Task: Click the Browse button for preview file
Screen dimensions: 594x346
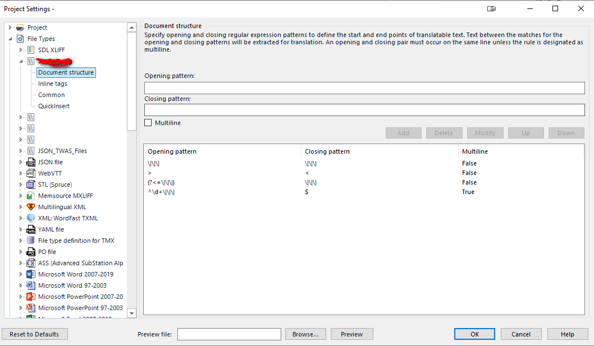Action: [x=305, y=334]
